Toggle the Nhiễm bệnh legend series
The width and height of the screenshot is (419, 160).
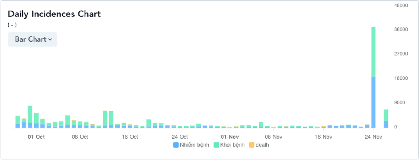click(191, 145)
